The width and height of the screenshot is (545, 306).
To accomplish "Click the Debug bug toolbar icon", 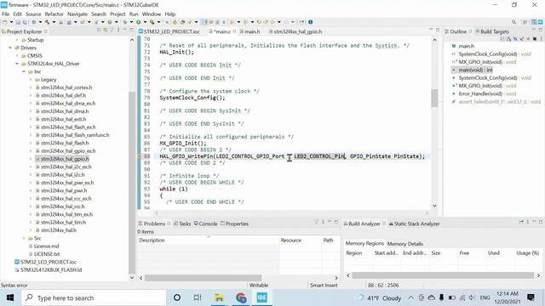I will (x=125, y=22).
